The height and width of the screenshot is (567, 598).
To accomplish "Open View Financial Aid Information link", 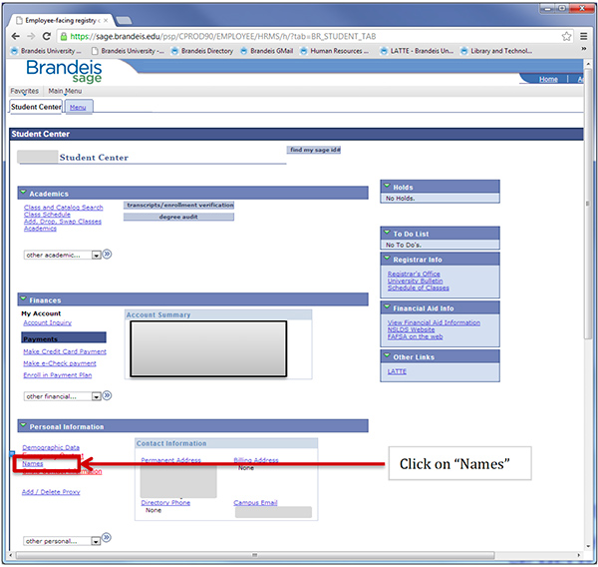I will [x=434, y=322].
